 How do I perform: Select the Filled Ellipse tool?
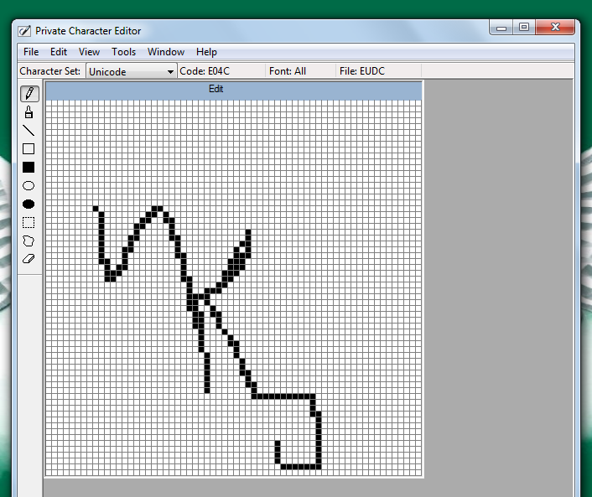[x=29, y=204]
